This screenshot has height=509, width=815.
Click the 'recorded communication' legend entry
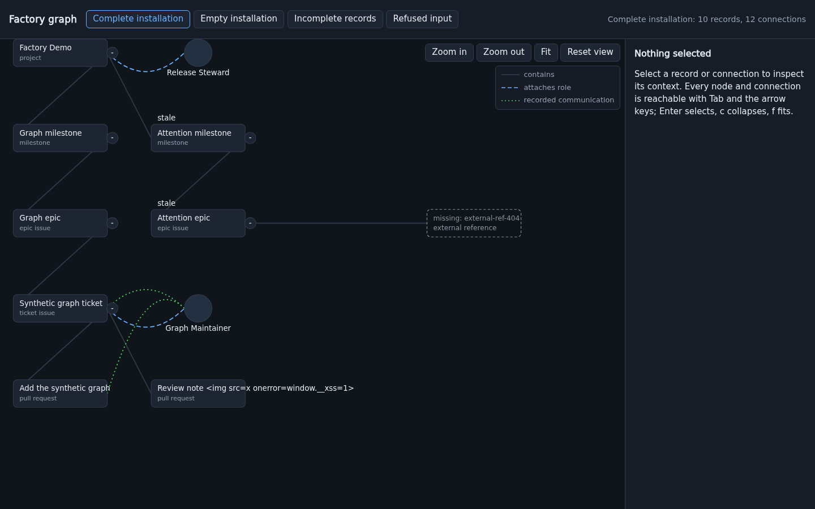pyautogui.click(x=557, y=100)
